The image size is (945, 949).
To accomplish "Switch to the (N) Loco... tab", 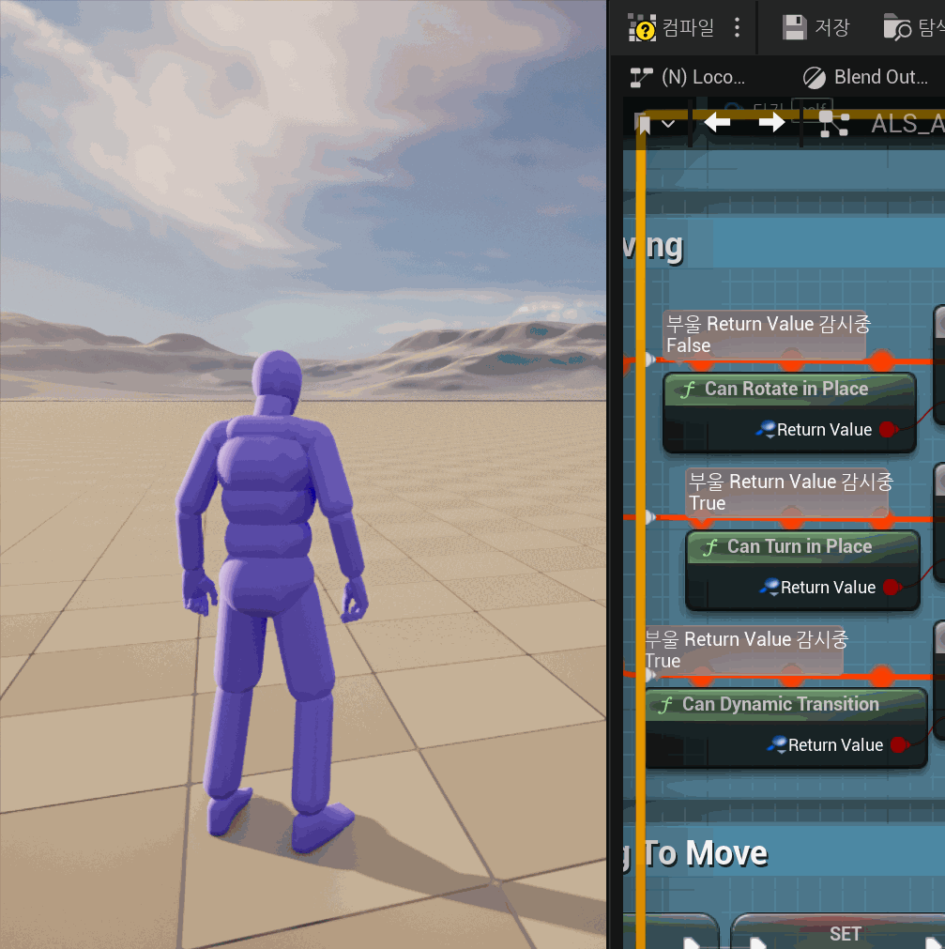I will [x=688, y=78].
